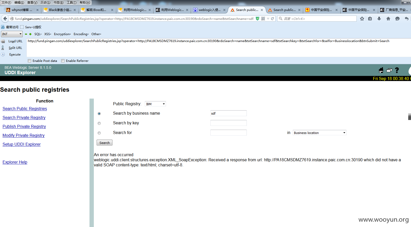Expand the Other menu in HackBar
The width and height of the screenshot is (411, 227).
click(x=96, y=34)
